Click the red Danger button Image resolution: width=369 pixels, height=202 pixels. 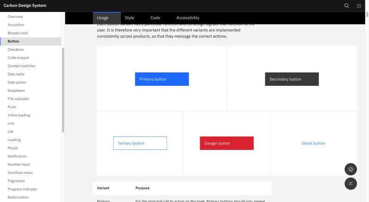226,143
